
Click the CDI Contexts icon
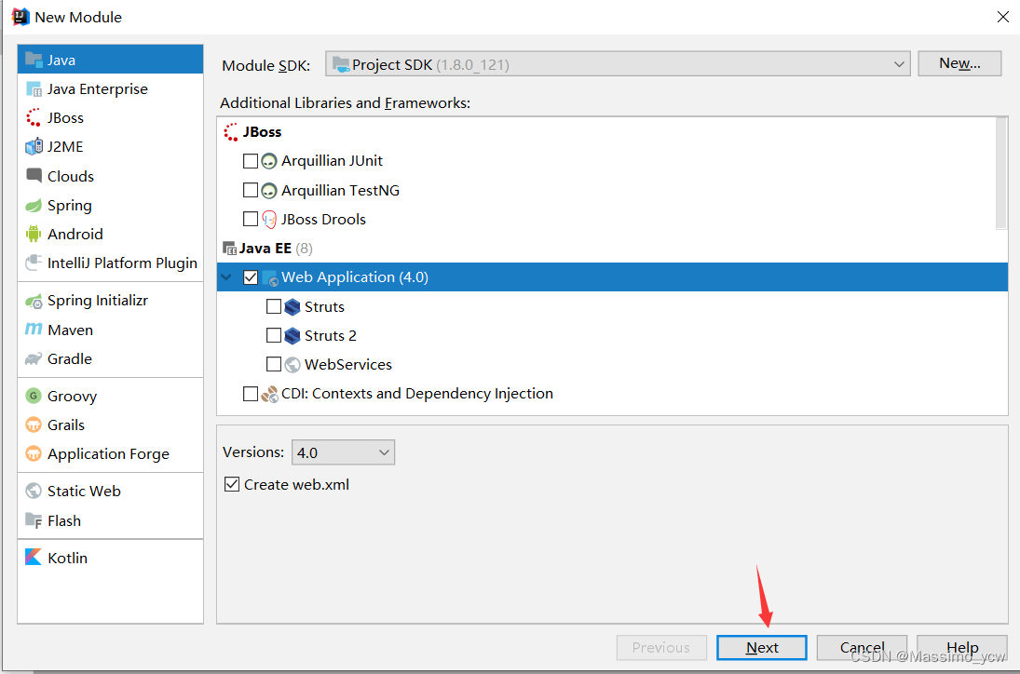269,394
